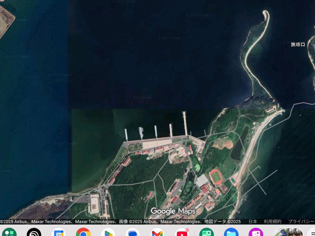This screenshot has height=236, width=315.
Task: Open Google Calendar from the shelf
Action: coord(59,233)
